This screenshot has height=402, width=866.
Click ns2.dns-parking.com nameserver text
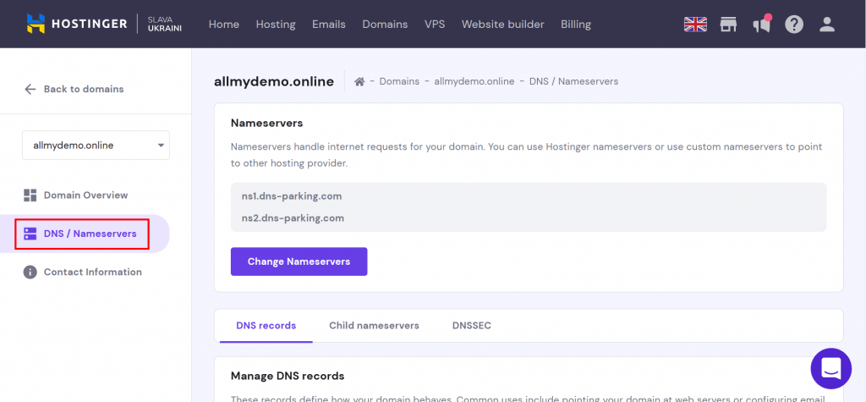click(293, 218)
